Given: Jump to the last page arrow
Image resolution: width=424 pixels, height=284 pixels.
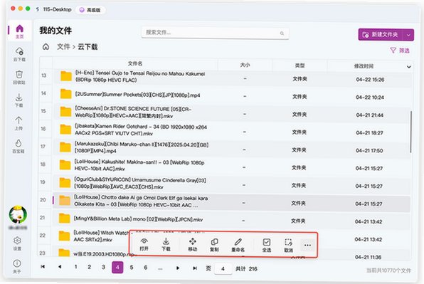Looking at the screenshot, I should [x=195, y=268].
